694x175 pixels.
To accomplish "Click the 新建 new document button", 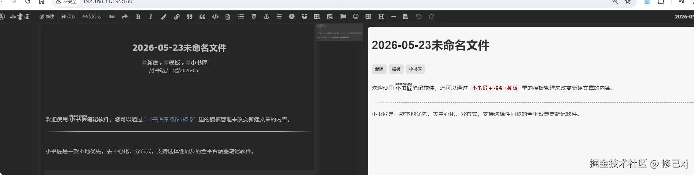I will tap(47, 17).
